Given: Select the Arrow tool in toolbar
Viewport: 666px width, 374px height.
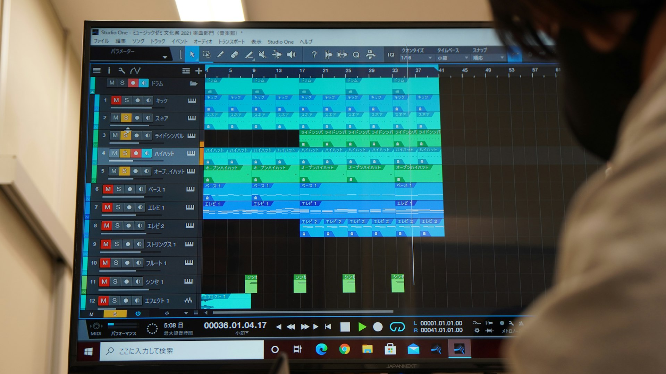Looking at the screenshot, I should coord(192,54).
